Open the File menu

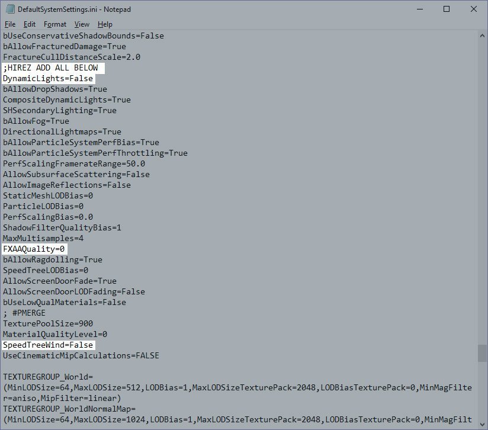10,24
